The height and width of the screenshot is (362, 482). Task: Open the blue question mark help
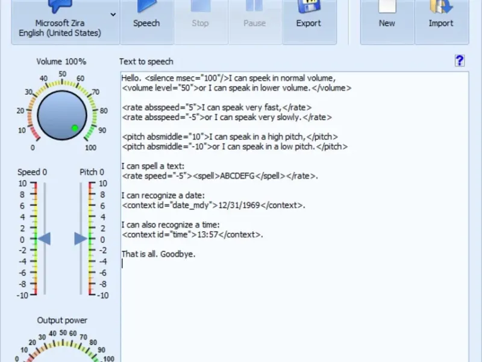tap(460, 61)
